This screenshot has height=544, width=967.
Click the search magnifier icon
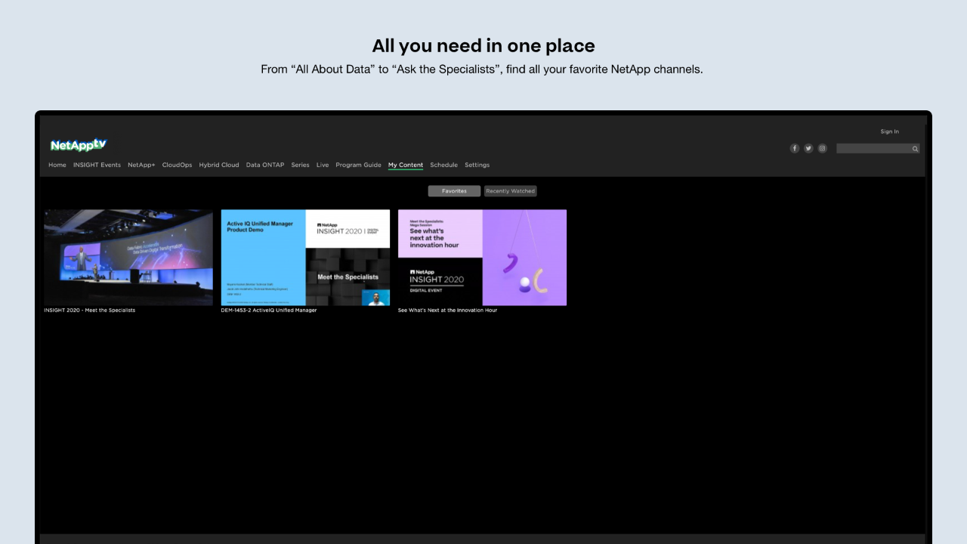[x=915, y=148]
